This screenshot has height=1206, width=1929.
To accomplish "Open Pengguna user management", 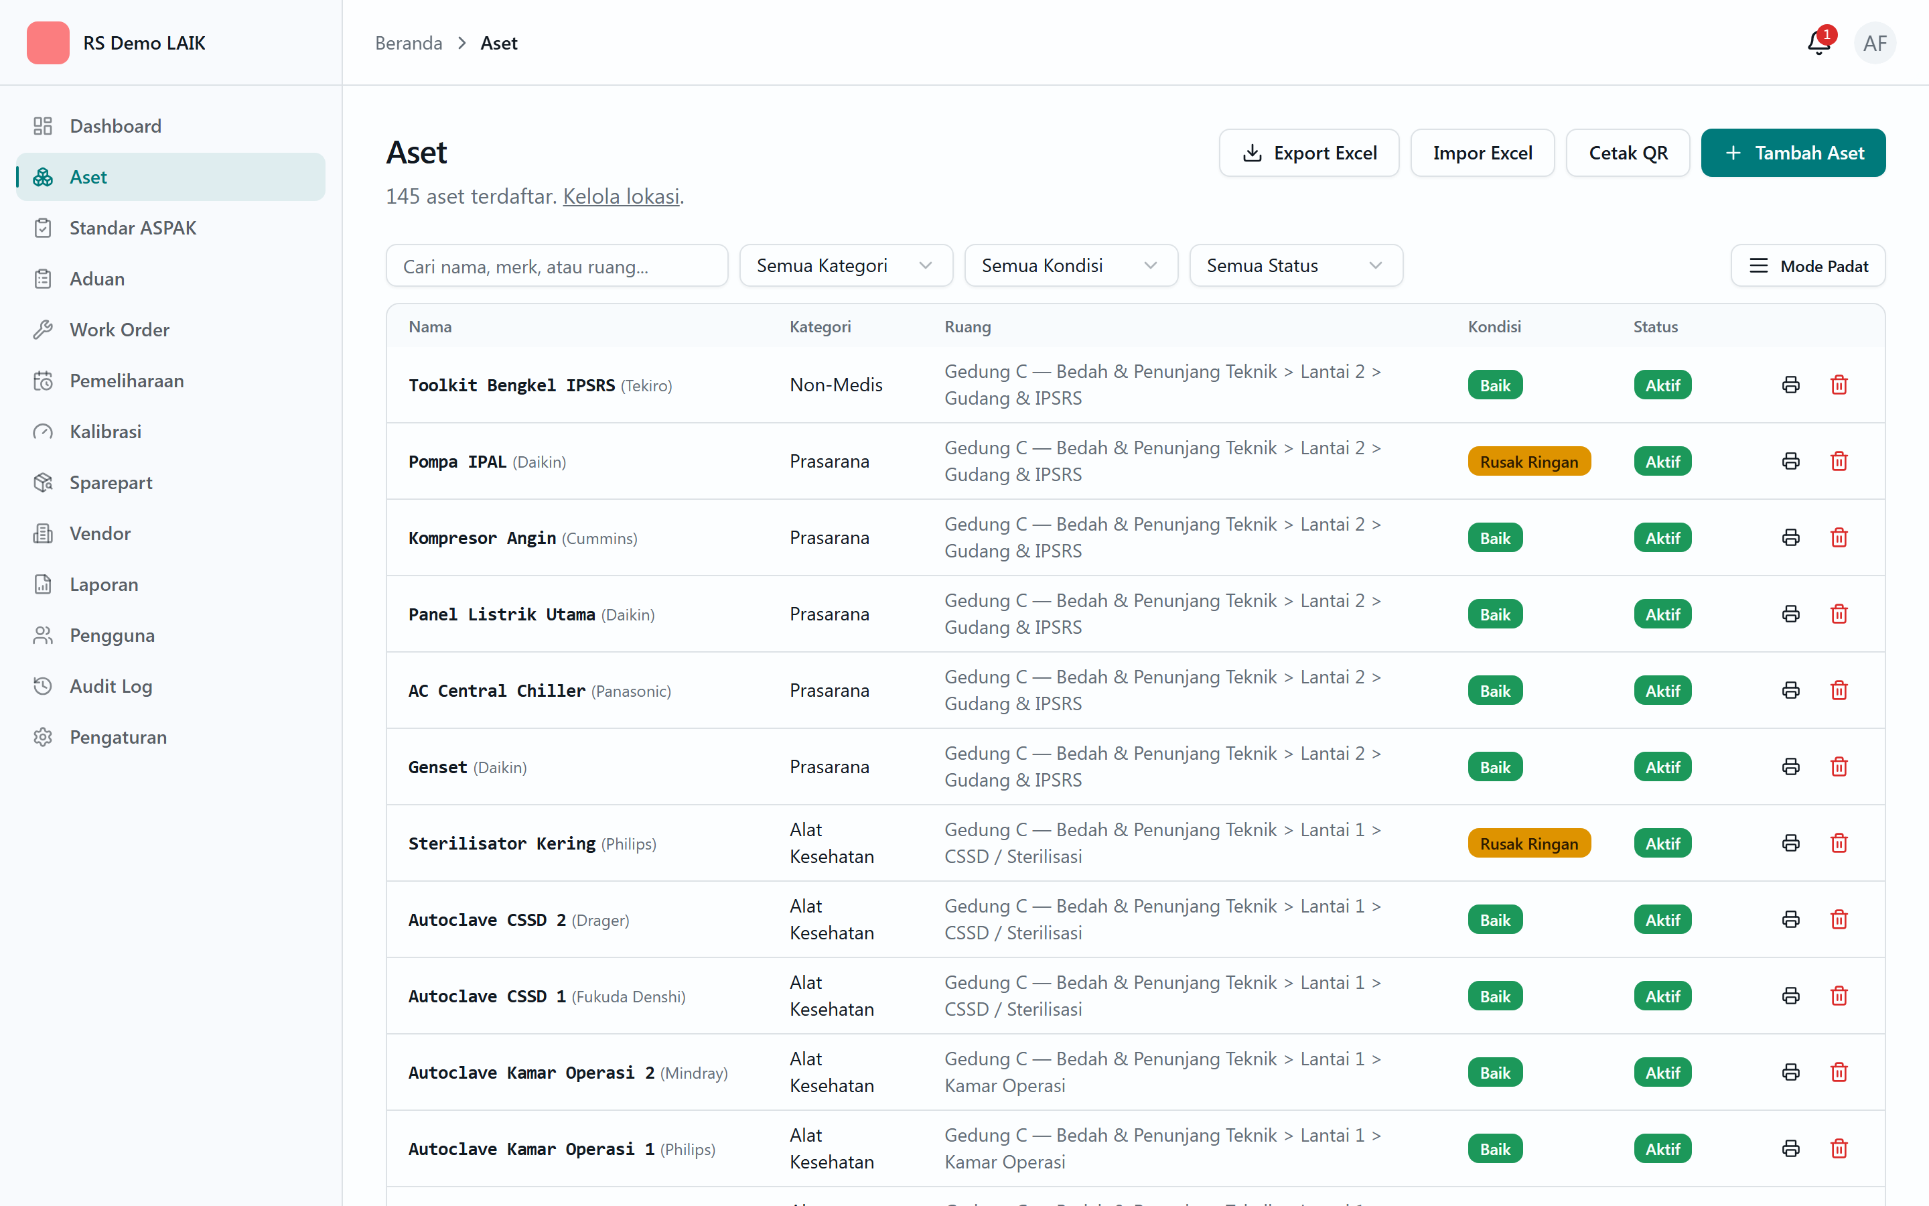I will coord(171,636).
